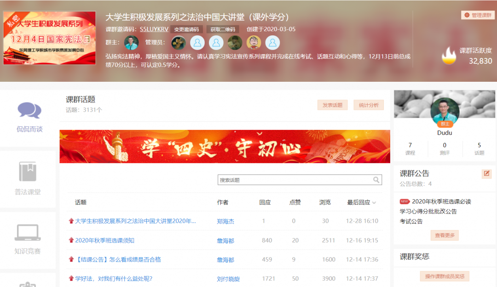The height and width of the screenshot is (287, 497).
Task: Click the 学四史守初心 banner image
Action: (x=225, y=146)
